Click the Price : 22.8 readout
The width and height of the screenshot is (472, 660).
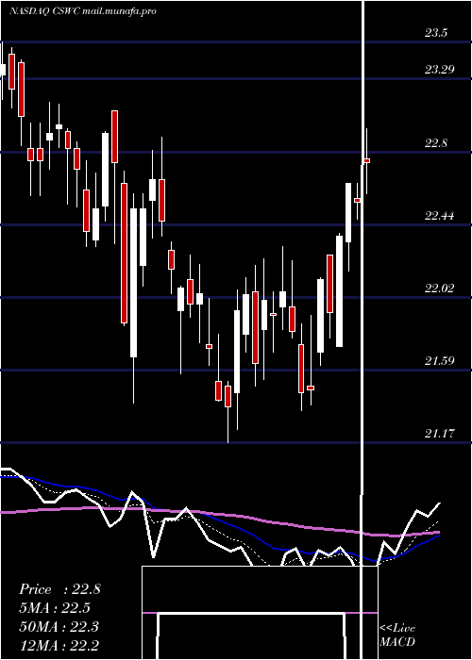[x=59, y=589]
